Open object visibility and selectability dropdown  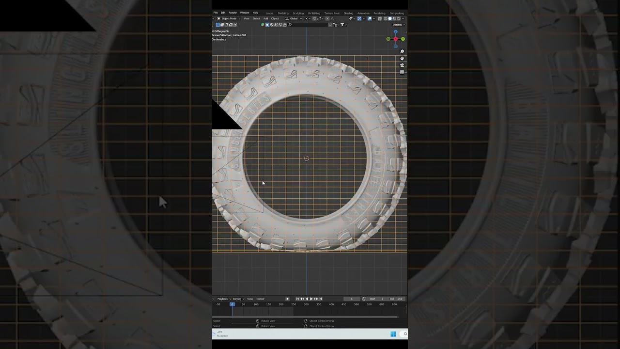(353, 18)
